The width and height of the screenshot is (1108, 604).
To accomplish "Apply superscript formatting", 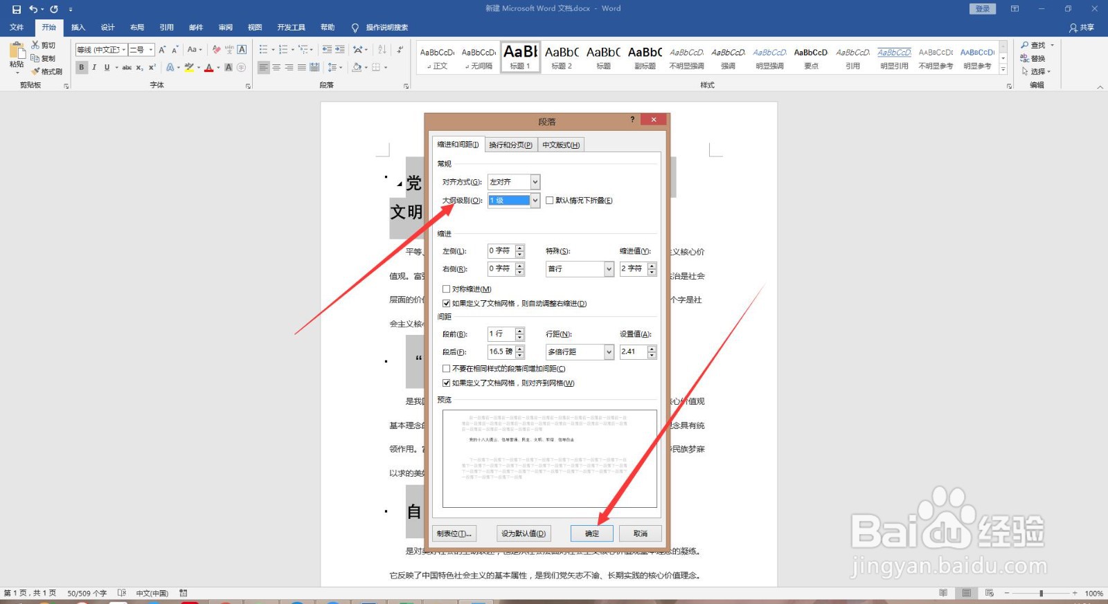I will (152, 67).
